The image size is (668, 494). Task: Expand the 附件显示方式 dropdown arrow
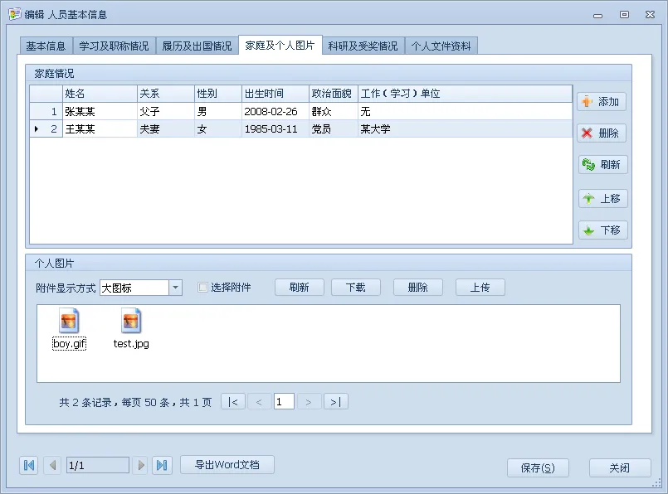click(x=176, y=288)
